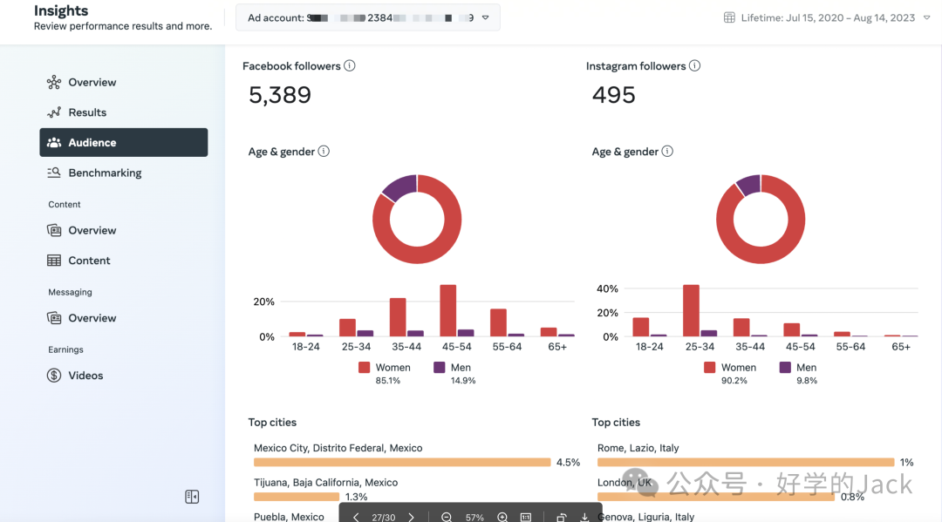
Task: Collapse the sidebar with the panel icon
Action: (192, 497)
